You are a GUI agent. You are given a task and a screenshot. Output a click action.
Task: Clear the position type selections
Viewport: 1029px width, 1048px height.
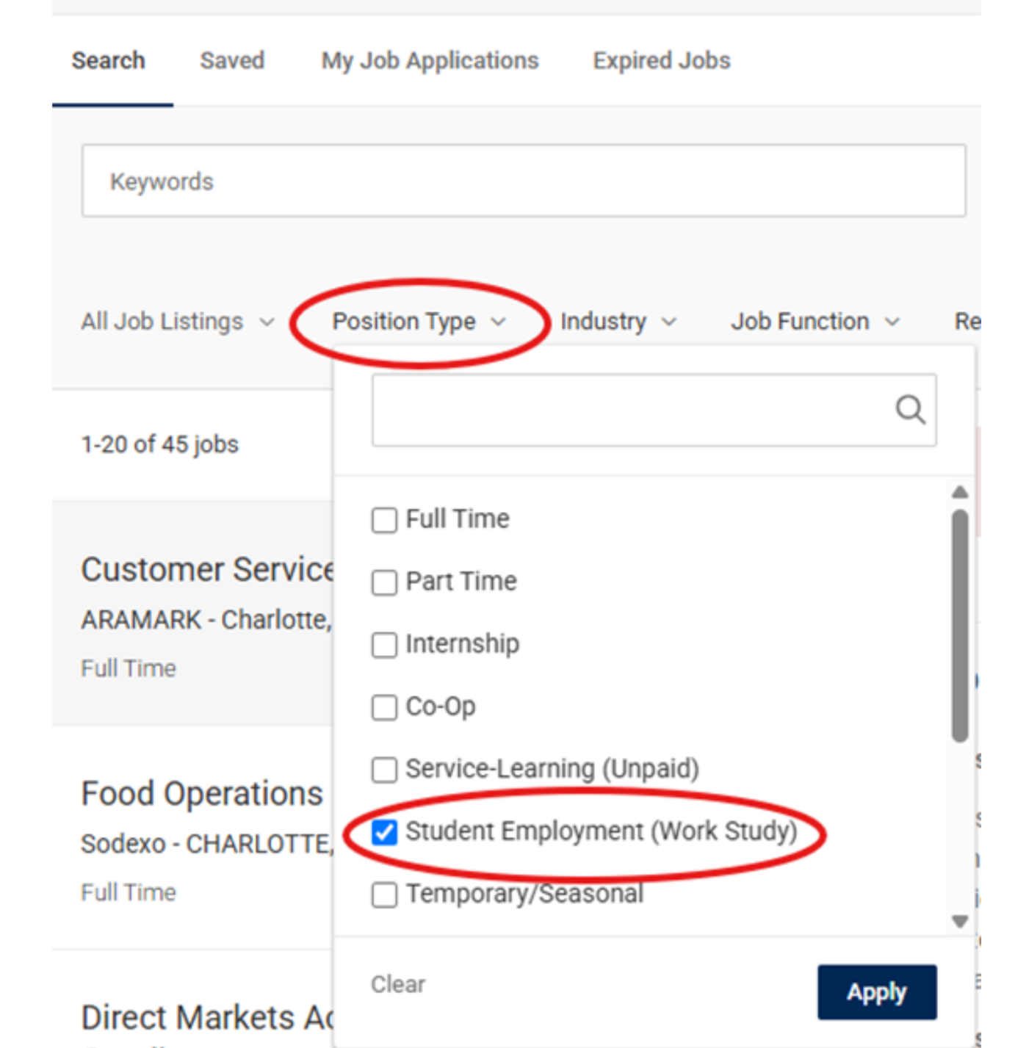tap(398, 984)
